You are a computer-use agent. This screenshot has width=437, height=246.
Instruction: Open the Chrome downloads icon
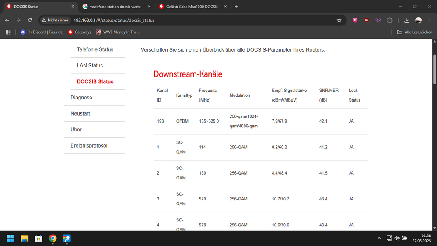pyautogui.click(x=407, y=20)
